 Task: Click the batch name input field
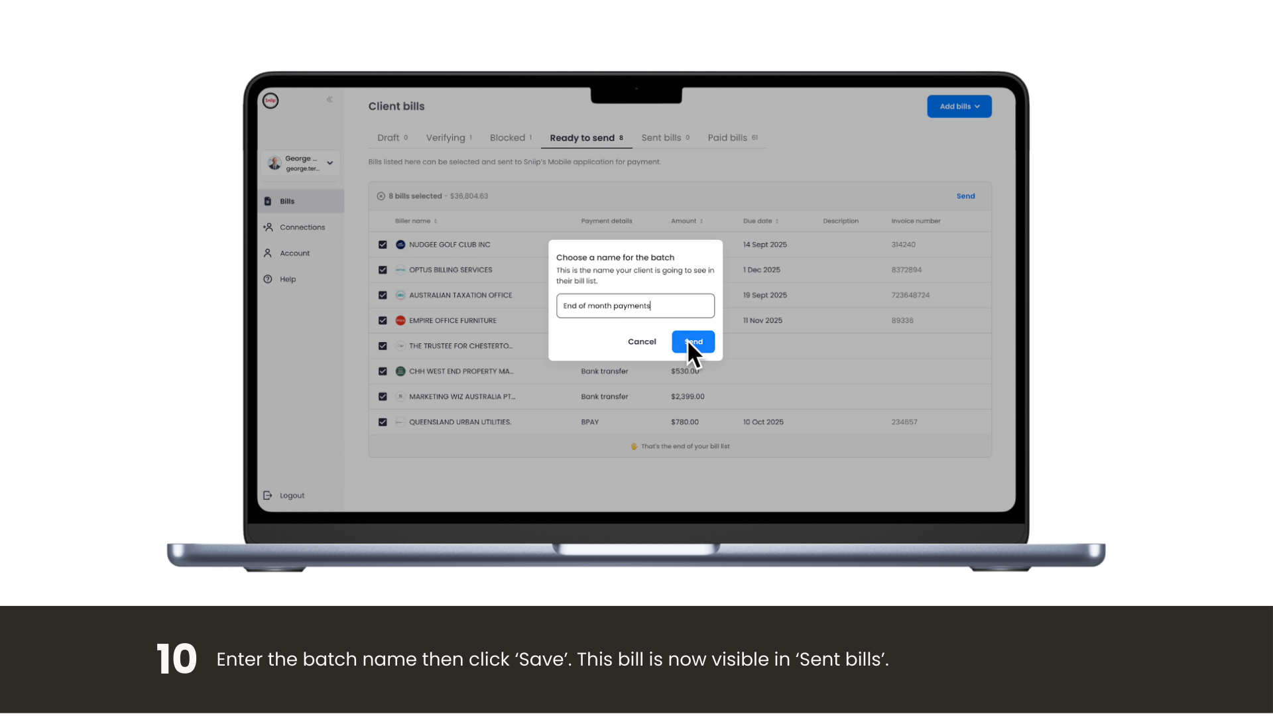[635, 306]
